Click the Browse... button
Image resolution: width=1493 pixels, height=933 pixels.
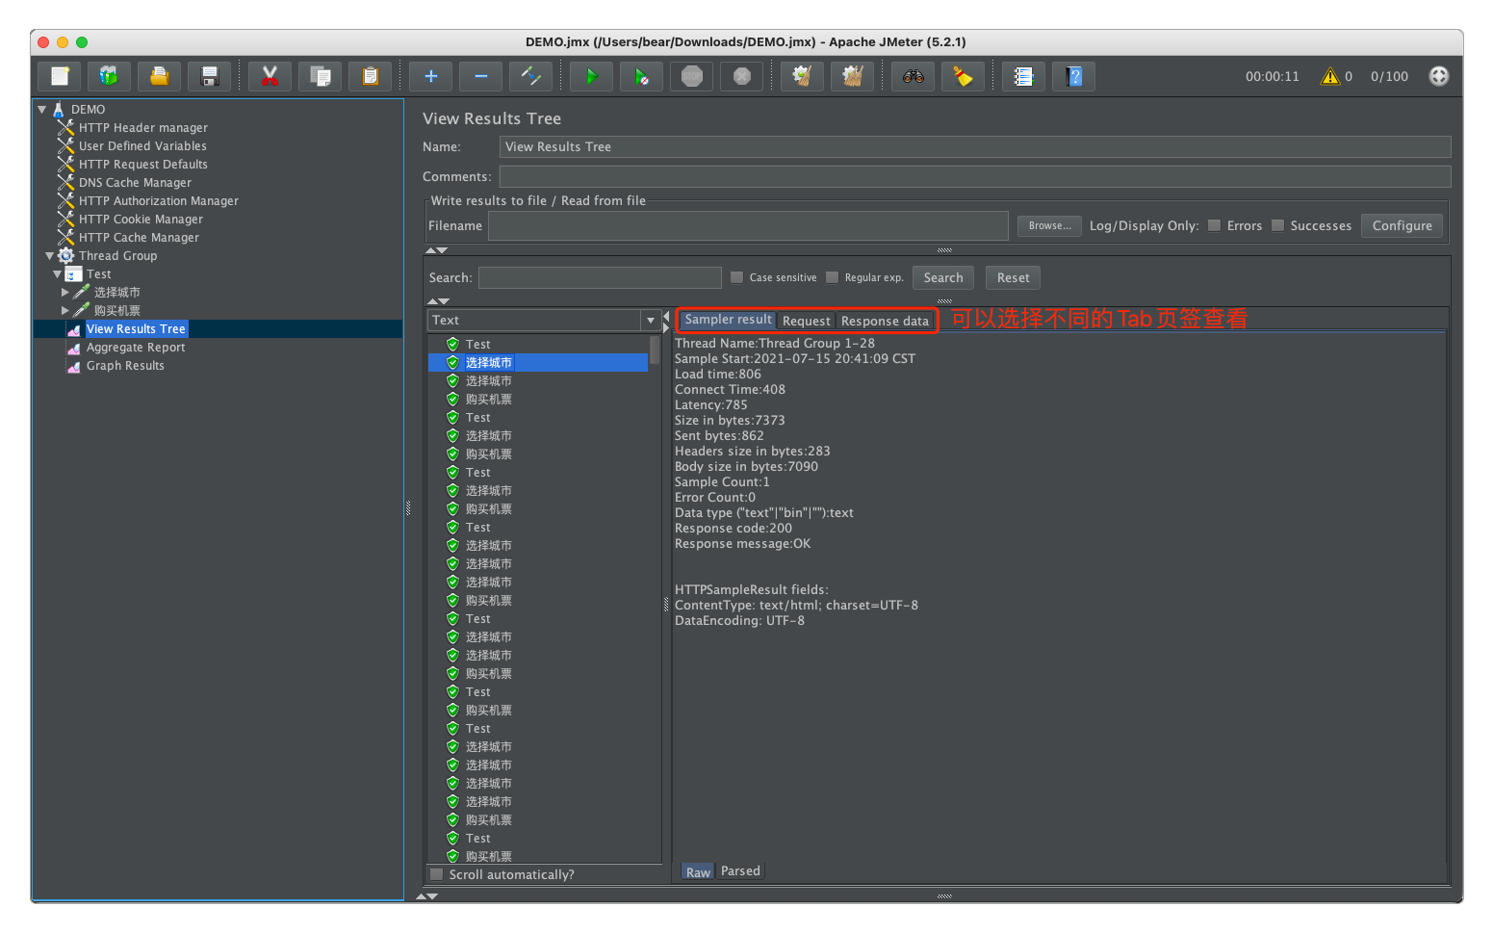(1049, 225)
